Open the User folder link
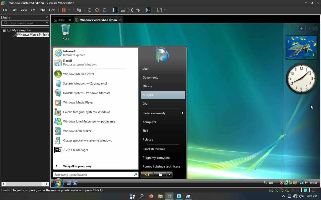 163,69
